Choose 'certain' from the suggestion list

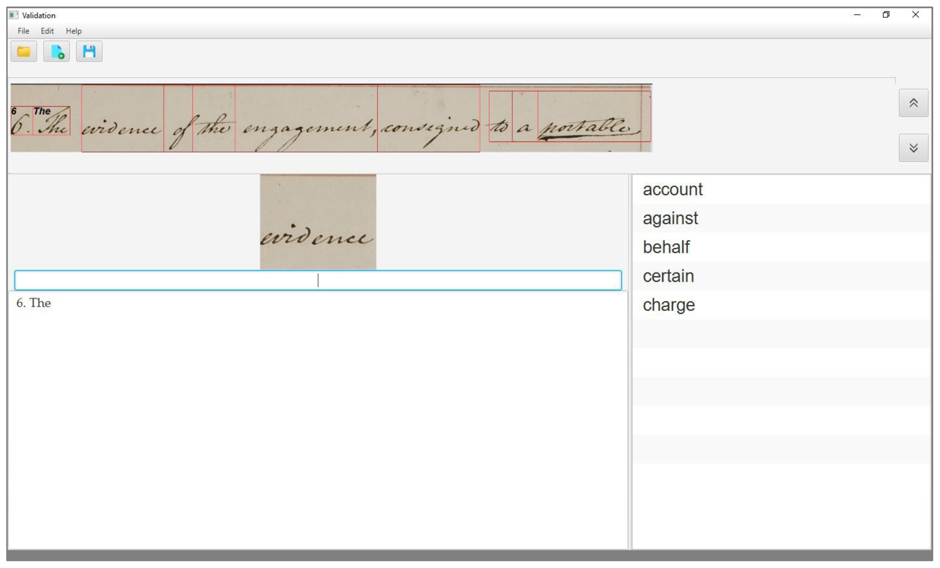(668, 276)
